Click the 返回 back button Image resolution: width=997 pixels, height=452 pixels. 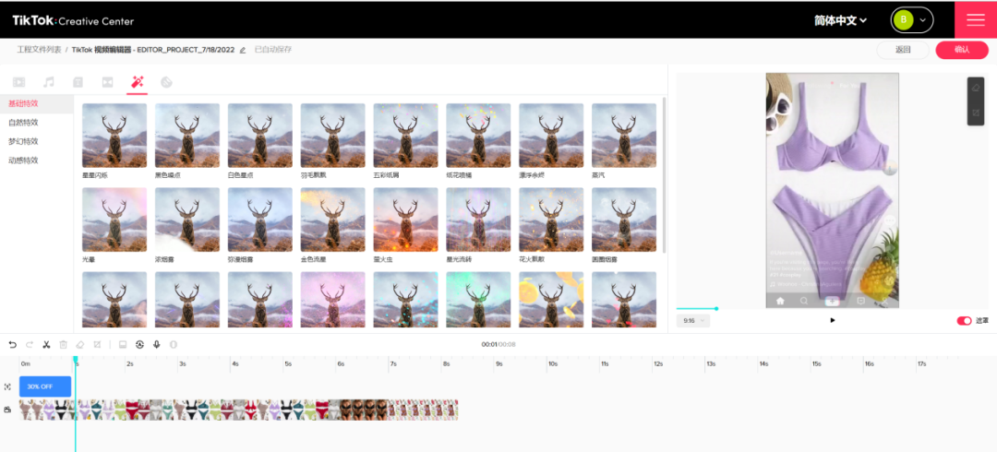(x=903, y=50)
